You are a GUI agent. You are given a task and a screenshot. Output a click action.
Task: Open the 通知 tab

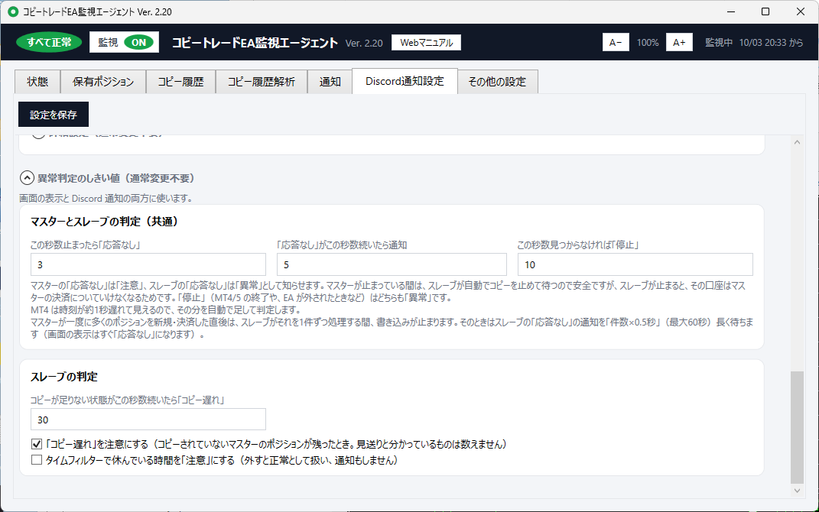pos(330,82)
